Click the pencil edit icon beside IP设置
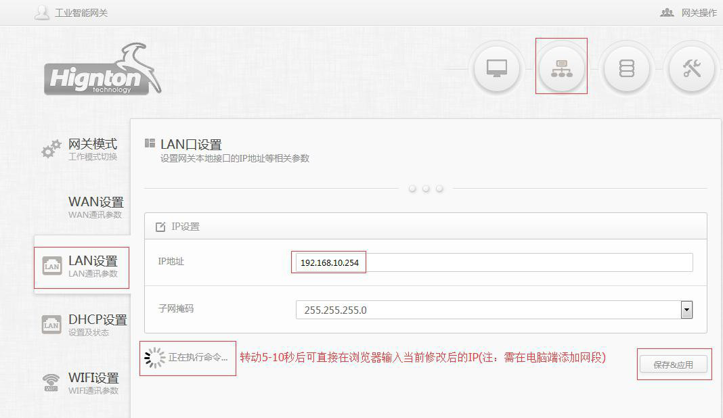 pos(160,227)
